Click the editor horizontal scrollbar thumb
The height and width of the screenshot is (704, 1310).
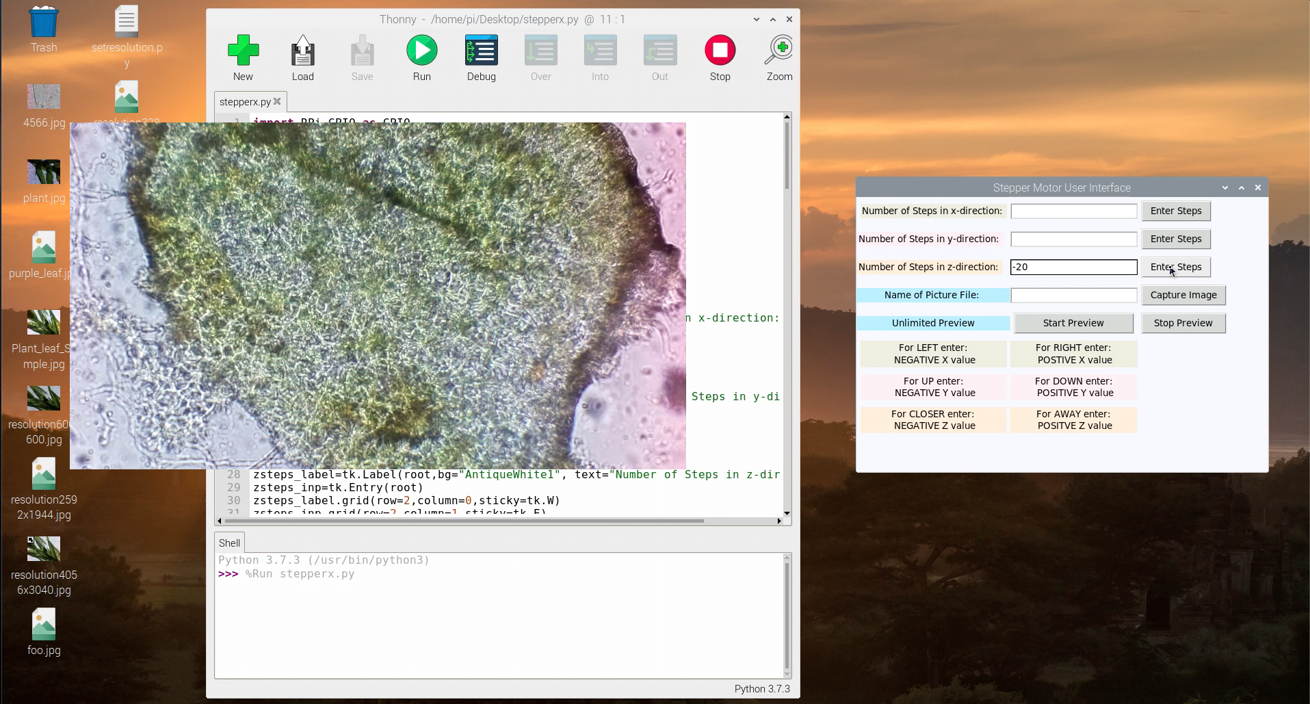point(464,521)
